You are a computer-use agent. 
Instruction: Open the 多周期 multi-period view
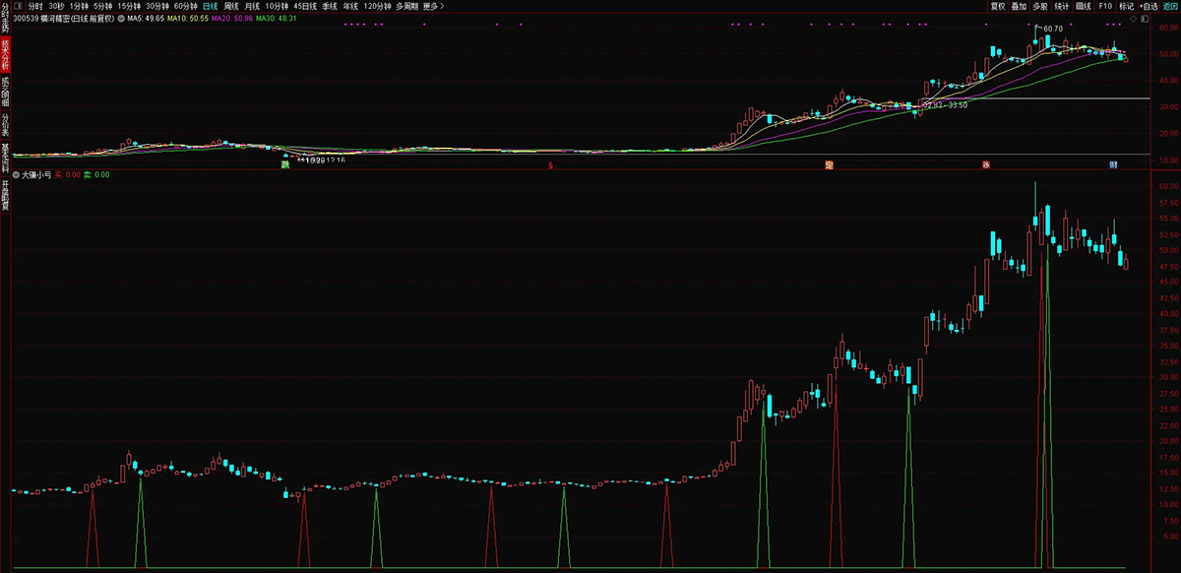[x=407, y=6]
